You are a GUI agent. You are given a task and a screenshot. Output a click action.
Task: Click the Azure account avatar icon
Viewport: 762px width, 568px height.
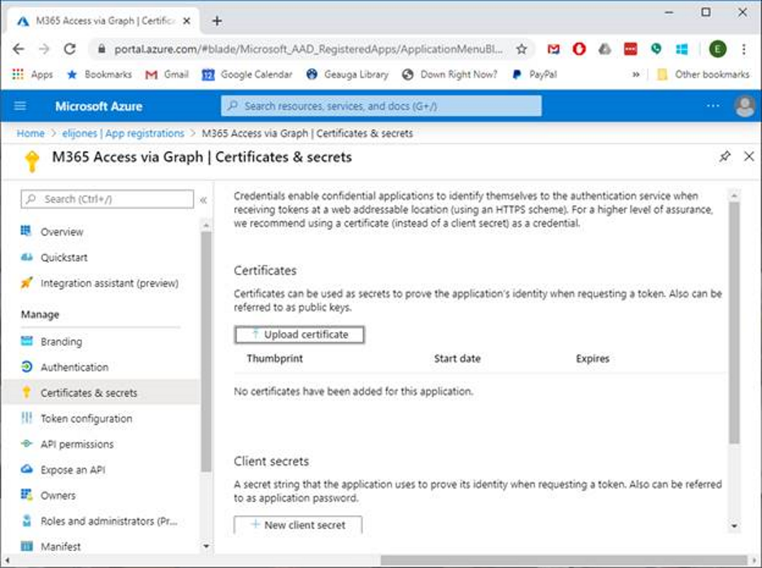click(x=744, y=106)
